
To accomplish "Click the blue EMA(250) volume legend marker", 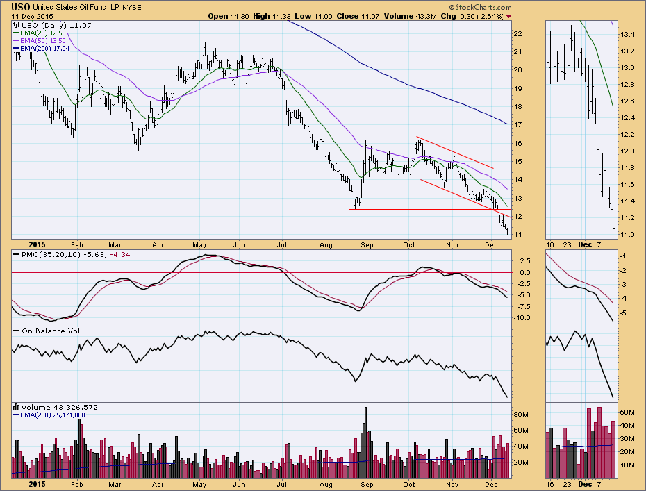I will click(x=17, y=415).
